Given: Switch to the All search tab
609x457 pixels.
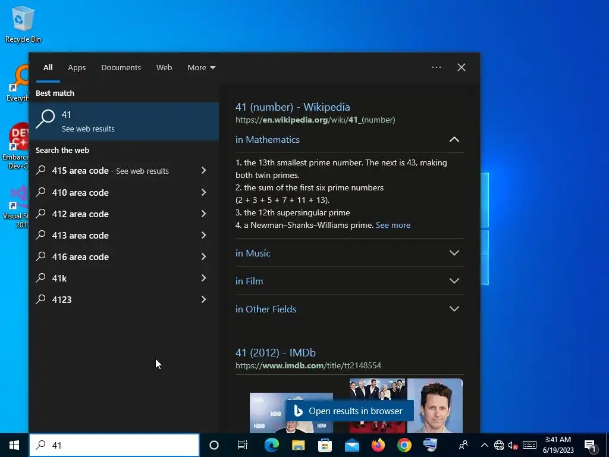Looking at the screenshot, I should [48, 68].
